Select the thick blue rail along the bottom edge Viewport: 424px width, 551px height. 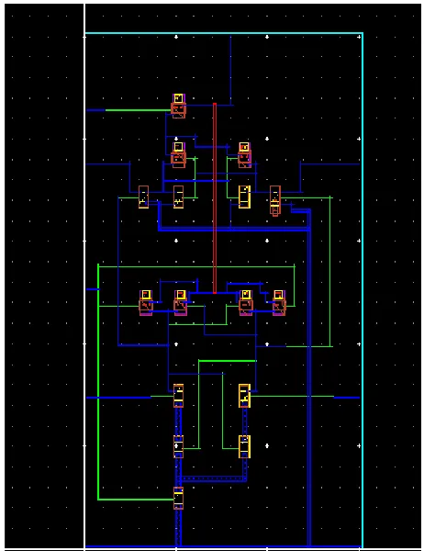tap(223, 546)
